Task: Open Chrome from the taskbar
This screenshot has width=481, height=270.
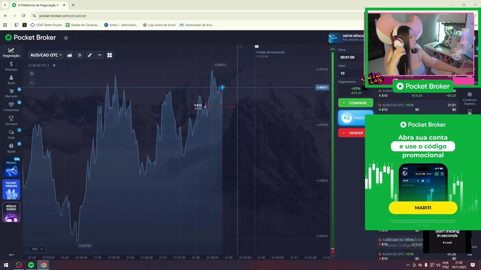Action: tap(44, 265)
